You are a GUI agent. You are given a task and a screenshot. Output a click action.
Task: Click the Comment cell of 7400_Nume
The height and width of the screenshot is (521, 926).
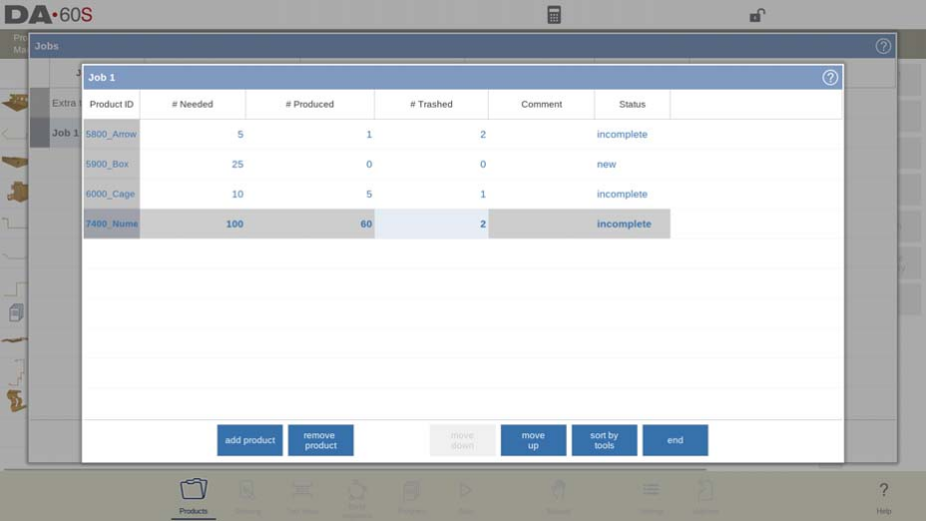pos(541,225)
